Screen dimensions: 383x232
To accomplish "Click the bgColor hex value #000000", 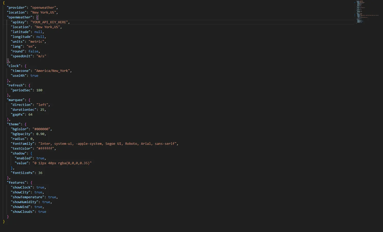I will 42,129.
